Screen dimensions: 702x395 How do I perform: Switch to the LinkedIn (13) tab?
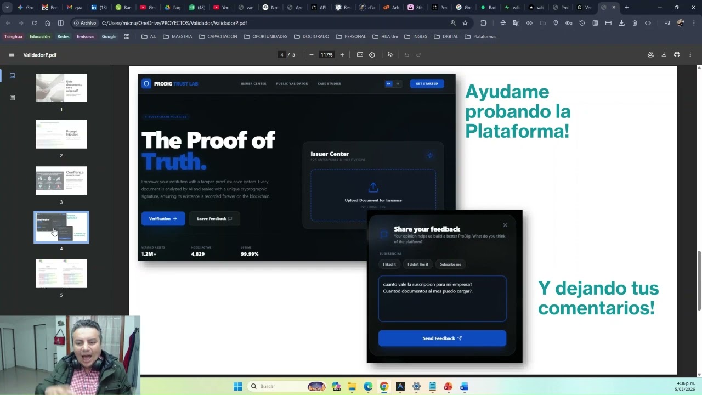tap(98, 8)
